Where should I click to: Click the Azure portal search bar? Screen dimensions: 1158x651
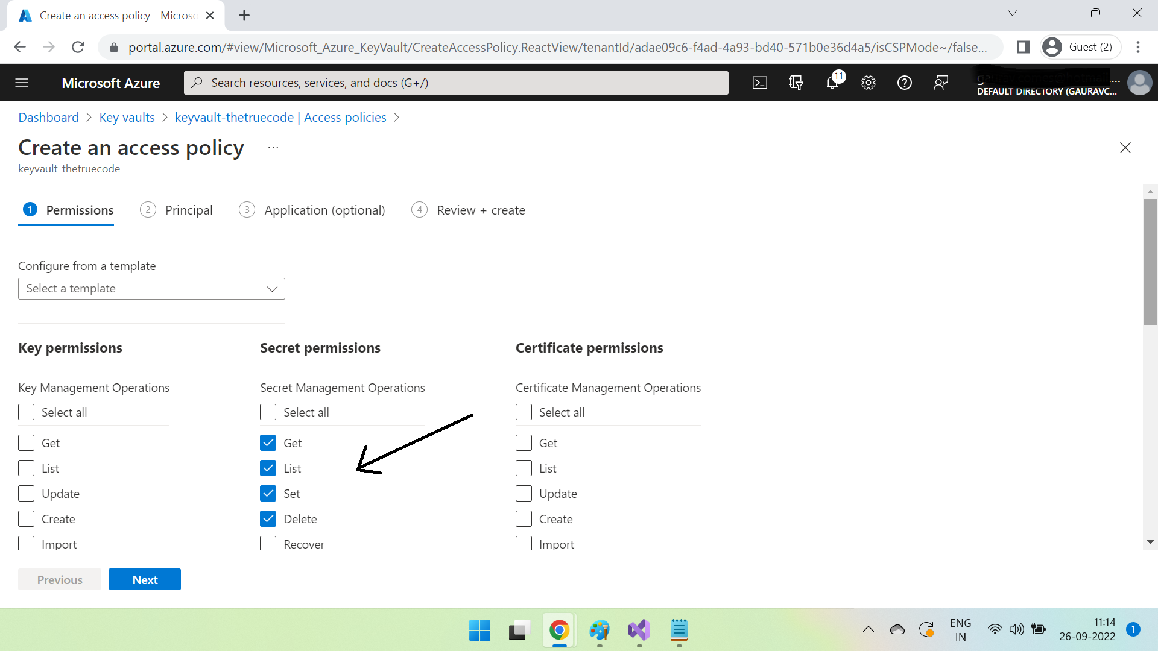456,82
